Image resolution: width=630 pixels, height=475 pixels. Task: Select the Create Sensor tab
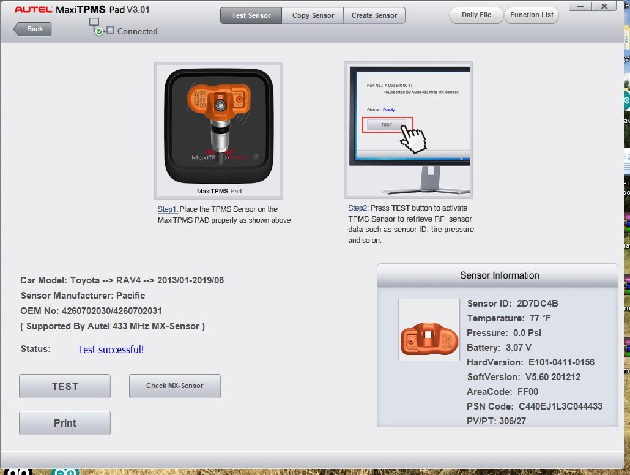point(374,15)
